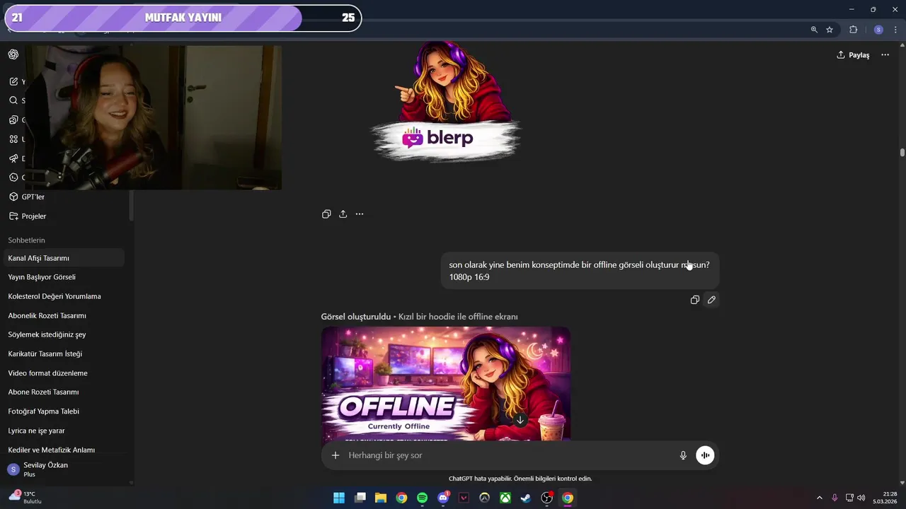This screenshot has height=509, width=906.
Task: Open the Yayın Başlıyor Görseli chat
Action: pos(64,277)
